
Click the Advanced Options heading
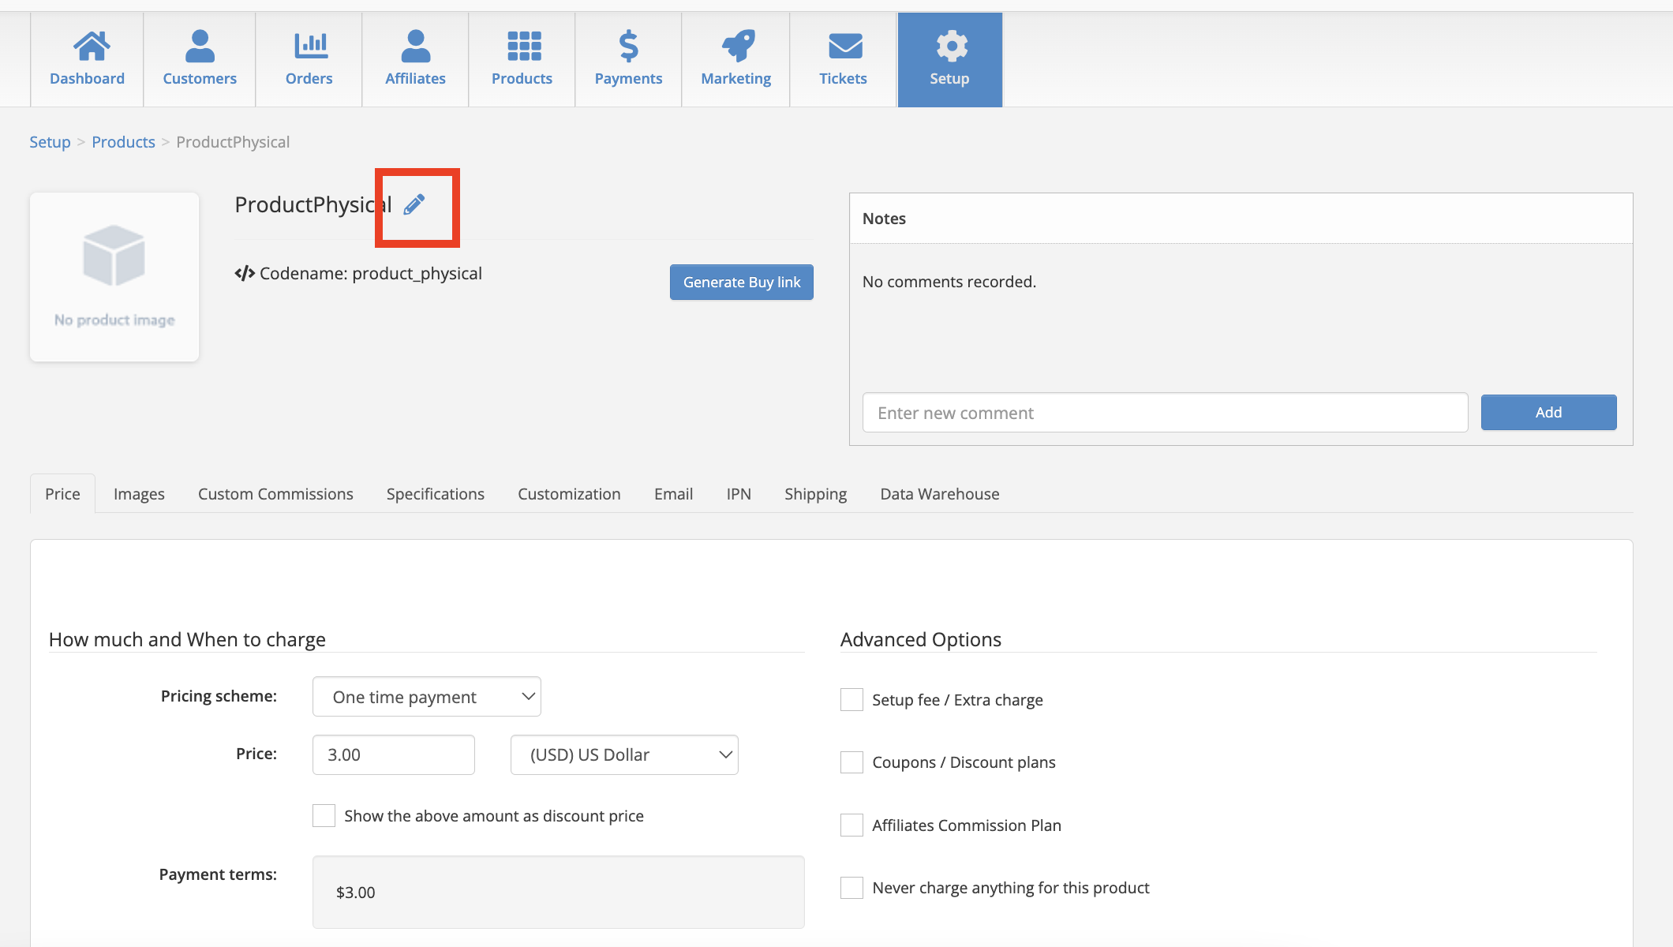921,639
